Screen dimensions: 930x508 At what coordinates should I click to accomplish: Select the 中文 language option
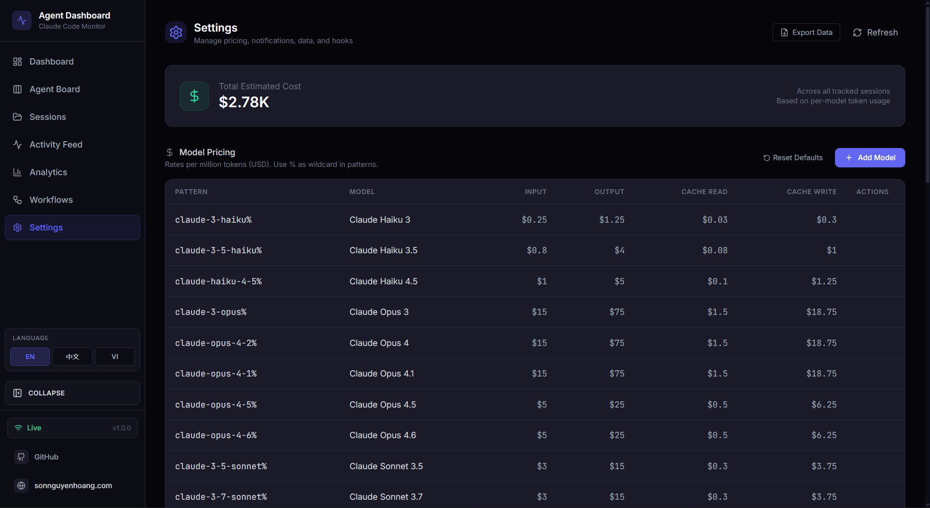(x=72, y=357)
